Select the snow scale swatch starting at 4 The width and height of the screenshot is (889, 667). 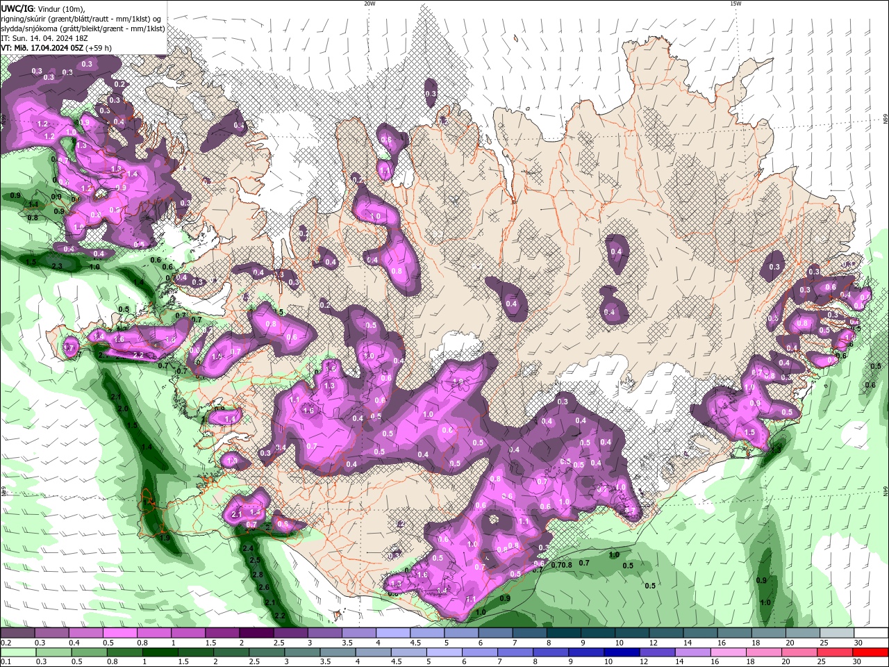click(x=392, y=633)
